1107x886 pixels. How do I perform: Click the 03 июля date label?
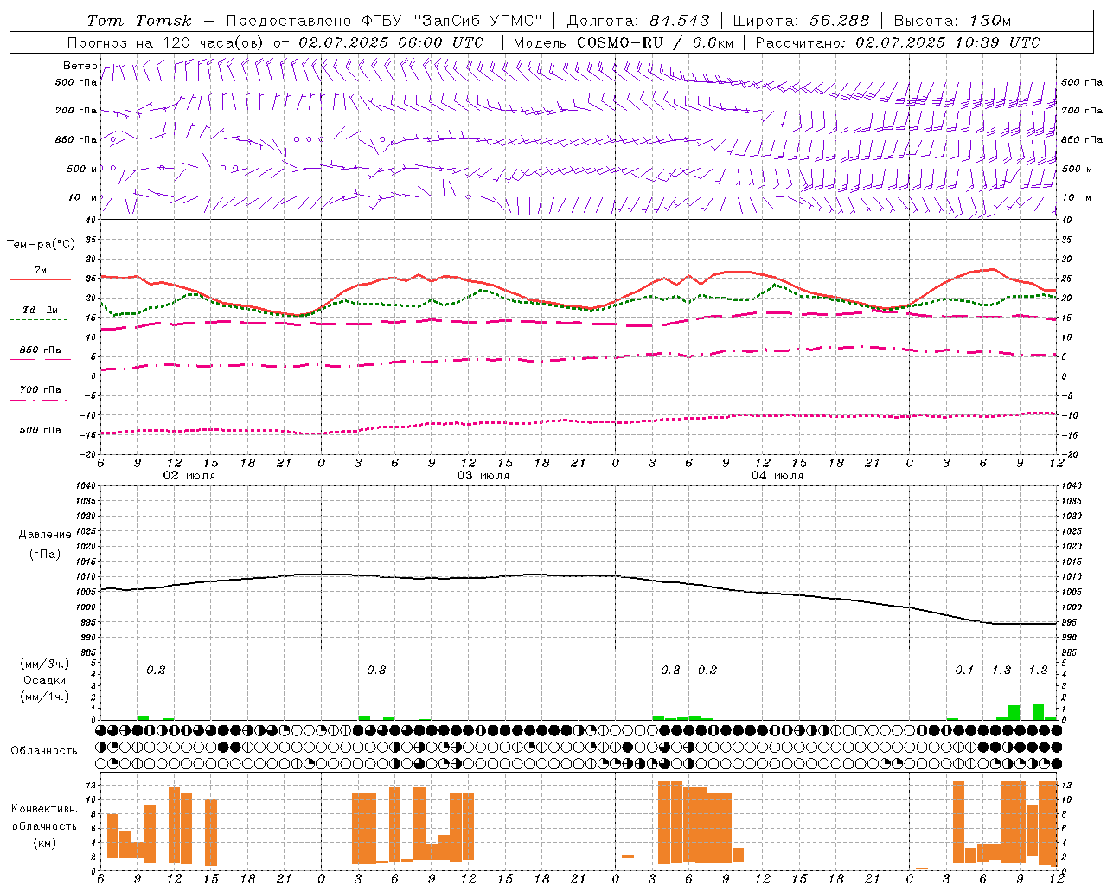coord(483,476)
